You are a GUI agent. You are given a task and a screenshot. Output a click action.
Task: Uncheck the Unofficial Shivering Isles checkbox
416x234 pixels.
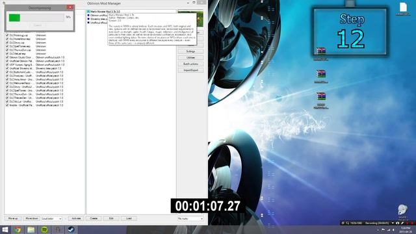click(x=7, y=68)
